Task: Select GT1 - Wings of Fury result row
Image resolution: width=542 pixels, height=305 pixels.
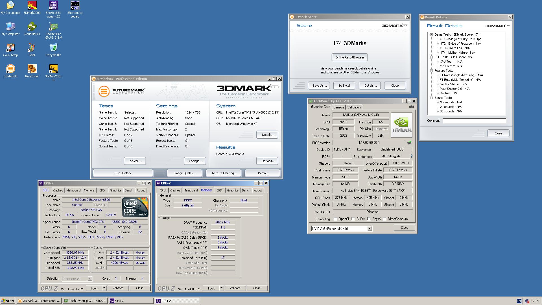Action: (460, 39)
